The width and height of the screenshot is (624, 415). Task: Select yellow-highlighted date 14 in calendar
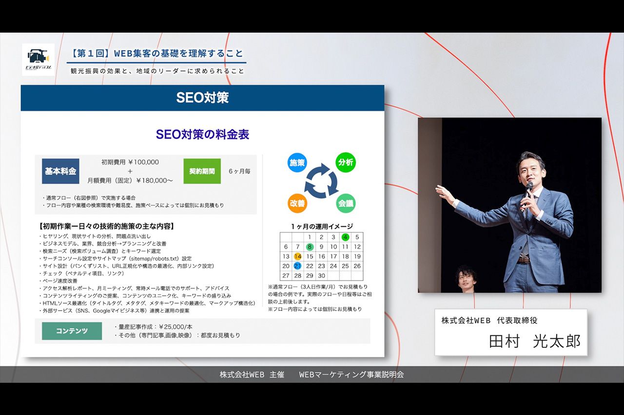(x=297, y=256)
